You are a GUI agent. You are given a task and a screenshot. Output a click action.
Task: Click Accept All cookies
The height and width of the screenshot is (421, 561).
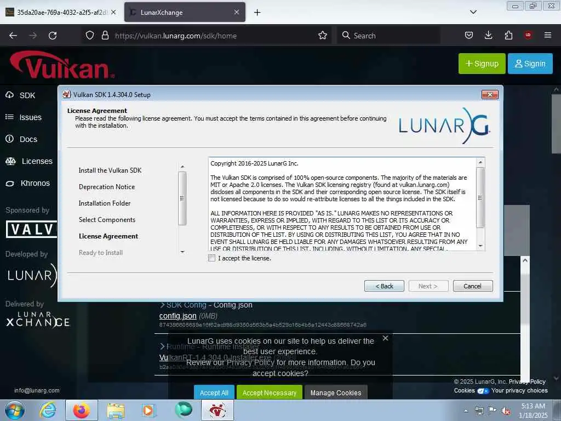(x=214, y=392)
